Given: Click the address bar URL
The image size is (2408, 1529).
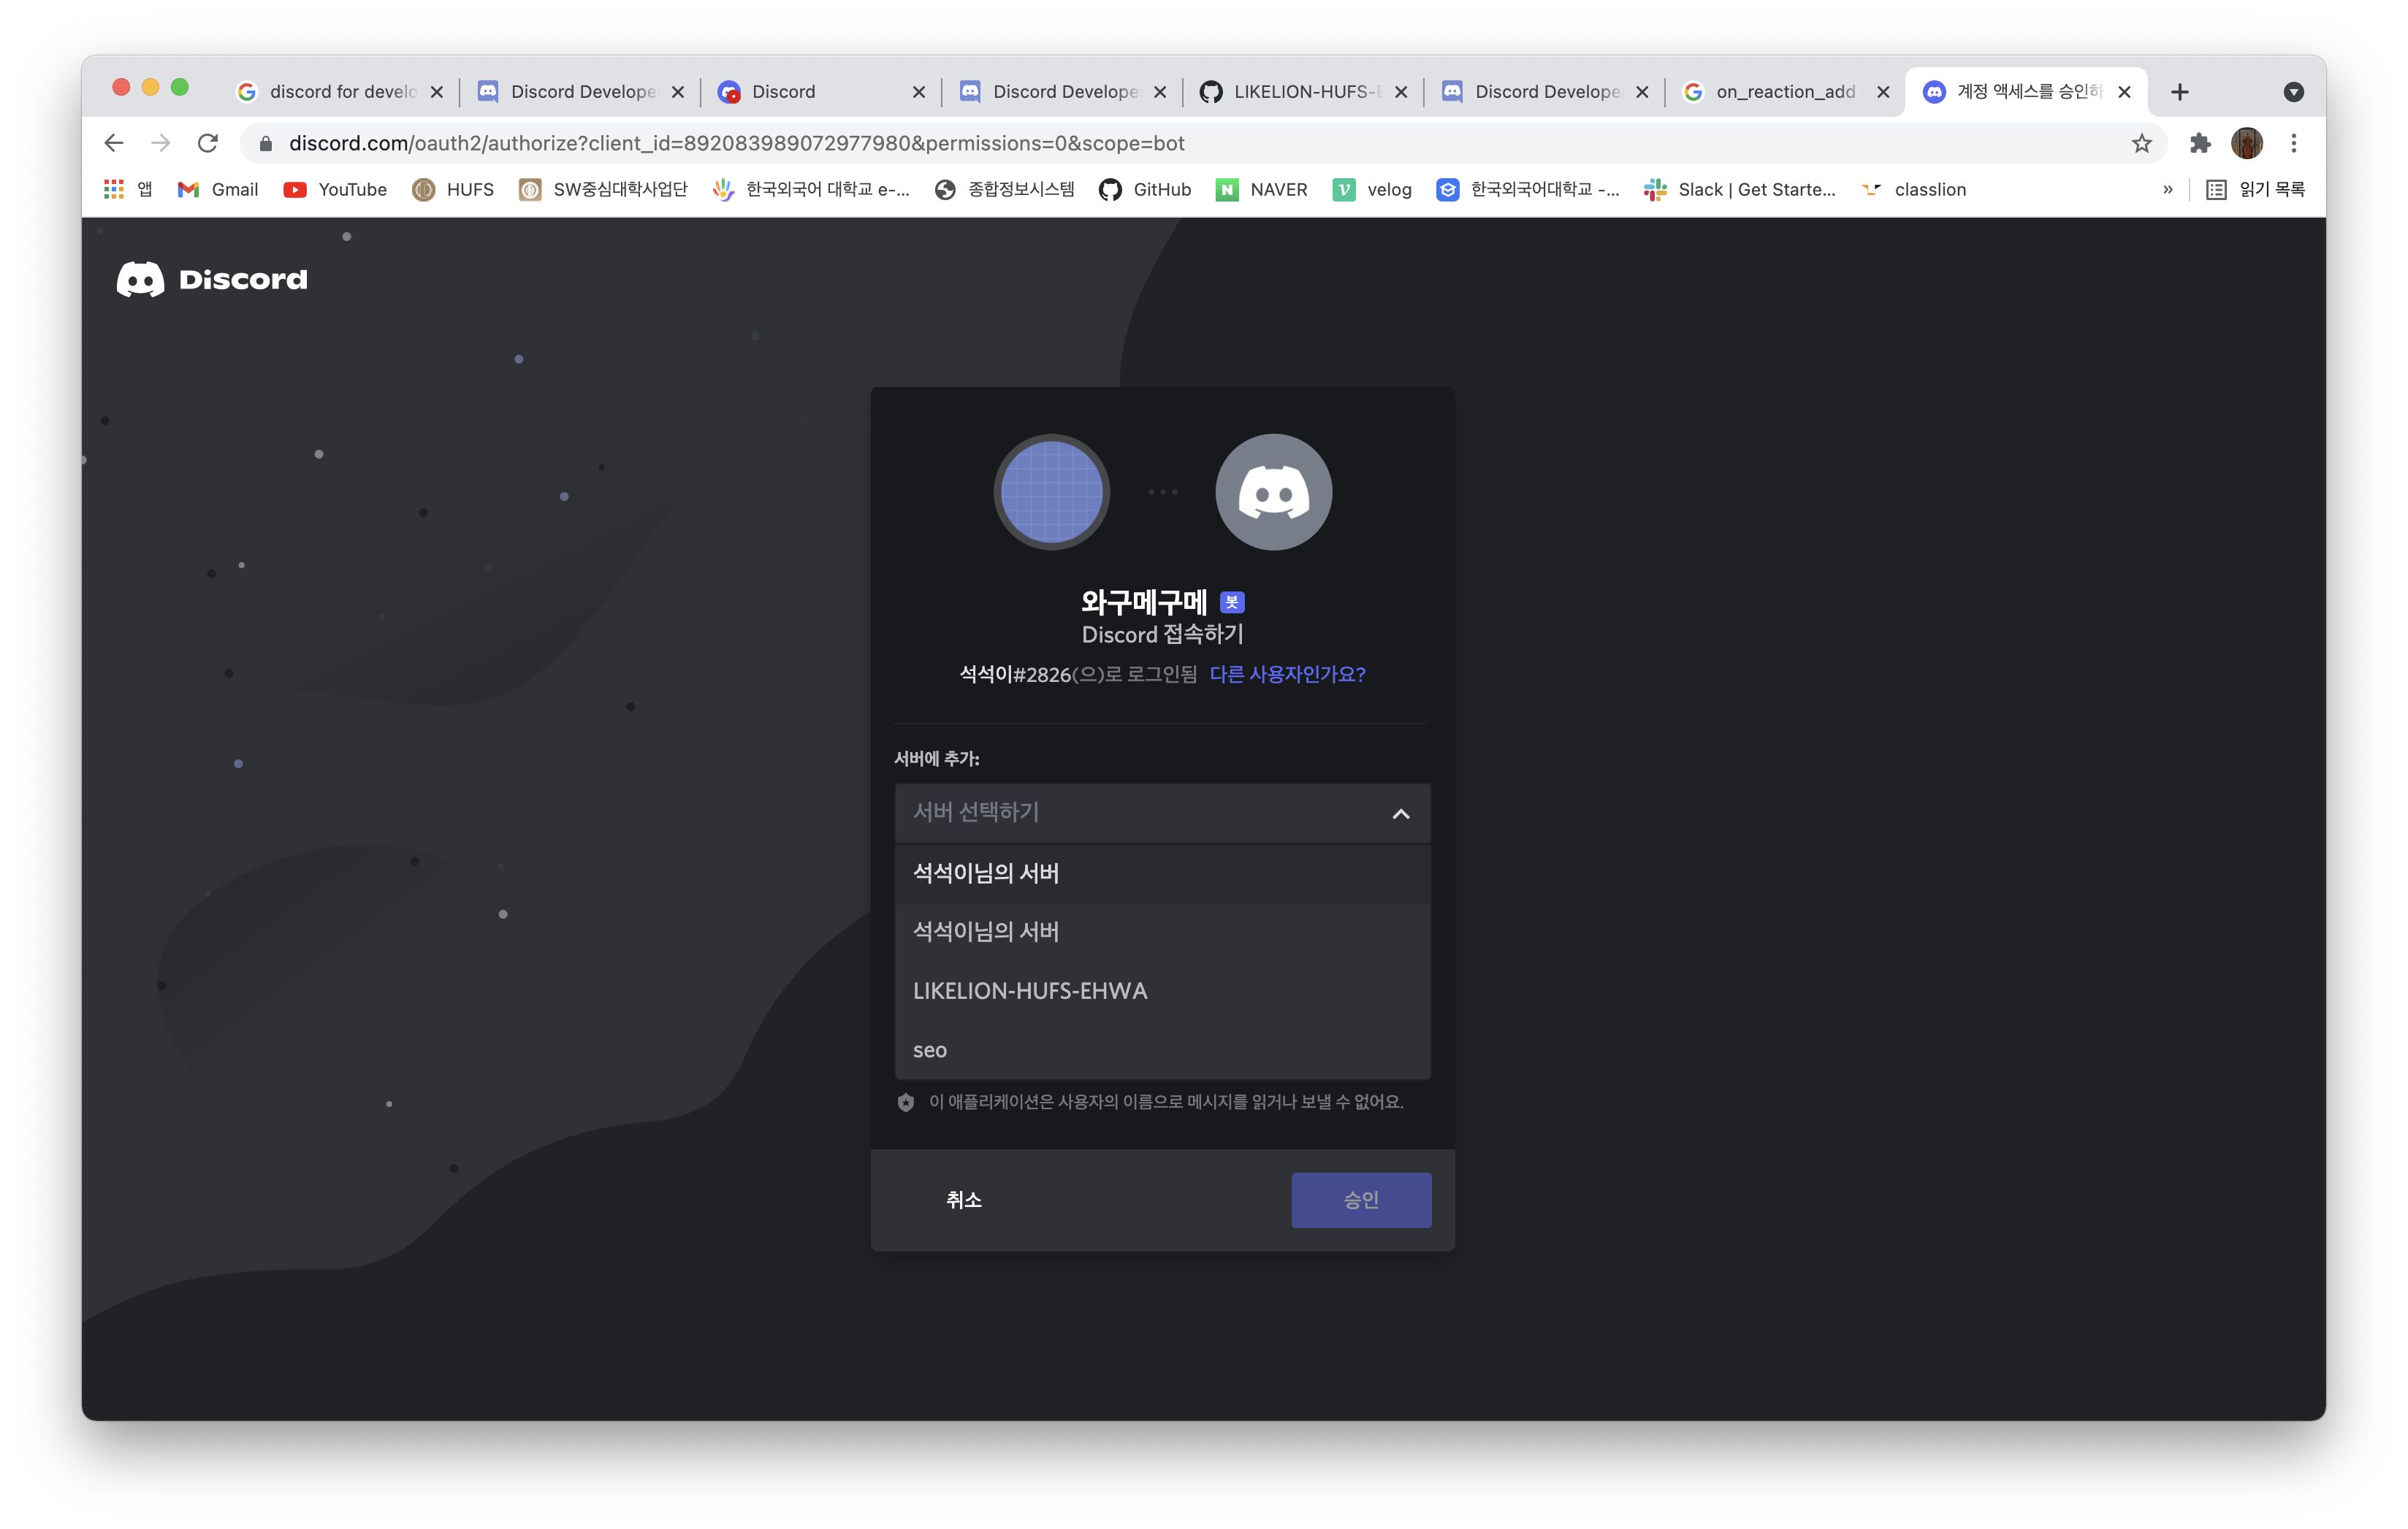Looking at the screenshot, I should 736,144.
